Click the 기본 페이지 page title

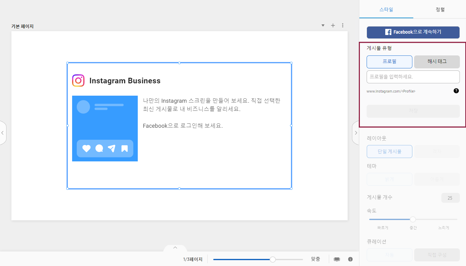coord(22,26)
